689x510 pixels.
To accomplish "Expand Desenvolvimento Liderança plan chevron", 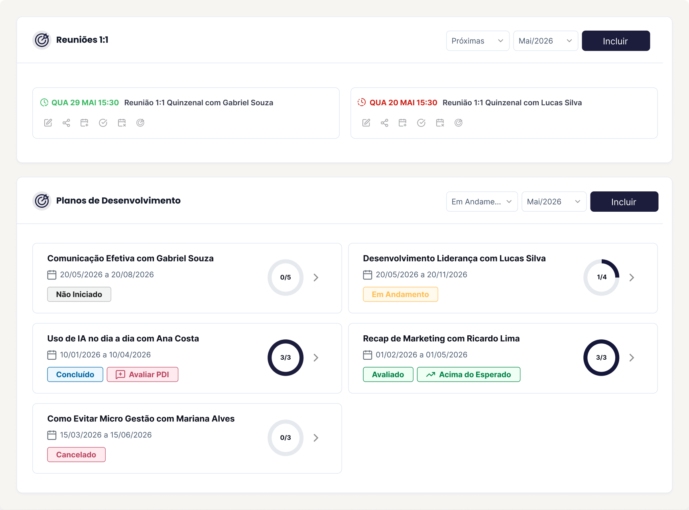I will tap(632, 278).
